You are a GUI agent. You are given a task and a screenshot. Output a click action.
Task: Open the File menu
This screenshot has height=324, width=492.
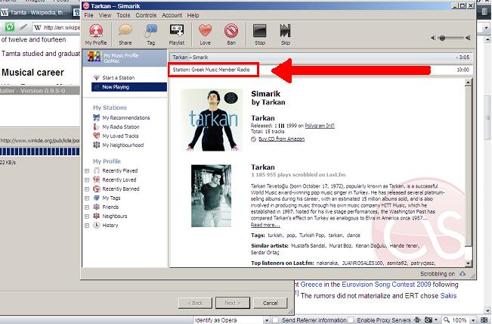88,15
